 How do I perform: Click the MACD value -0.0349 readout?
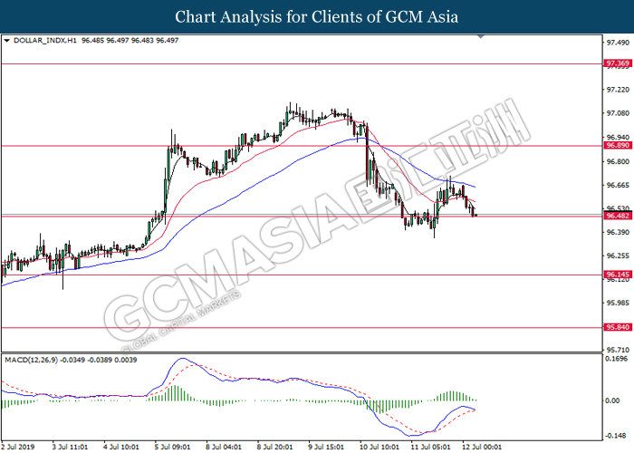pos(72,360)
